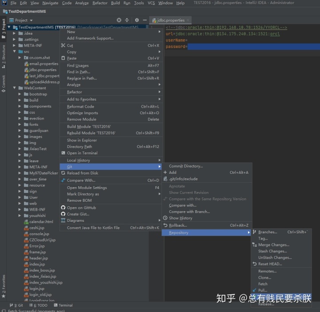Choose Commit Directory...

click(207, 166)
